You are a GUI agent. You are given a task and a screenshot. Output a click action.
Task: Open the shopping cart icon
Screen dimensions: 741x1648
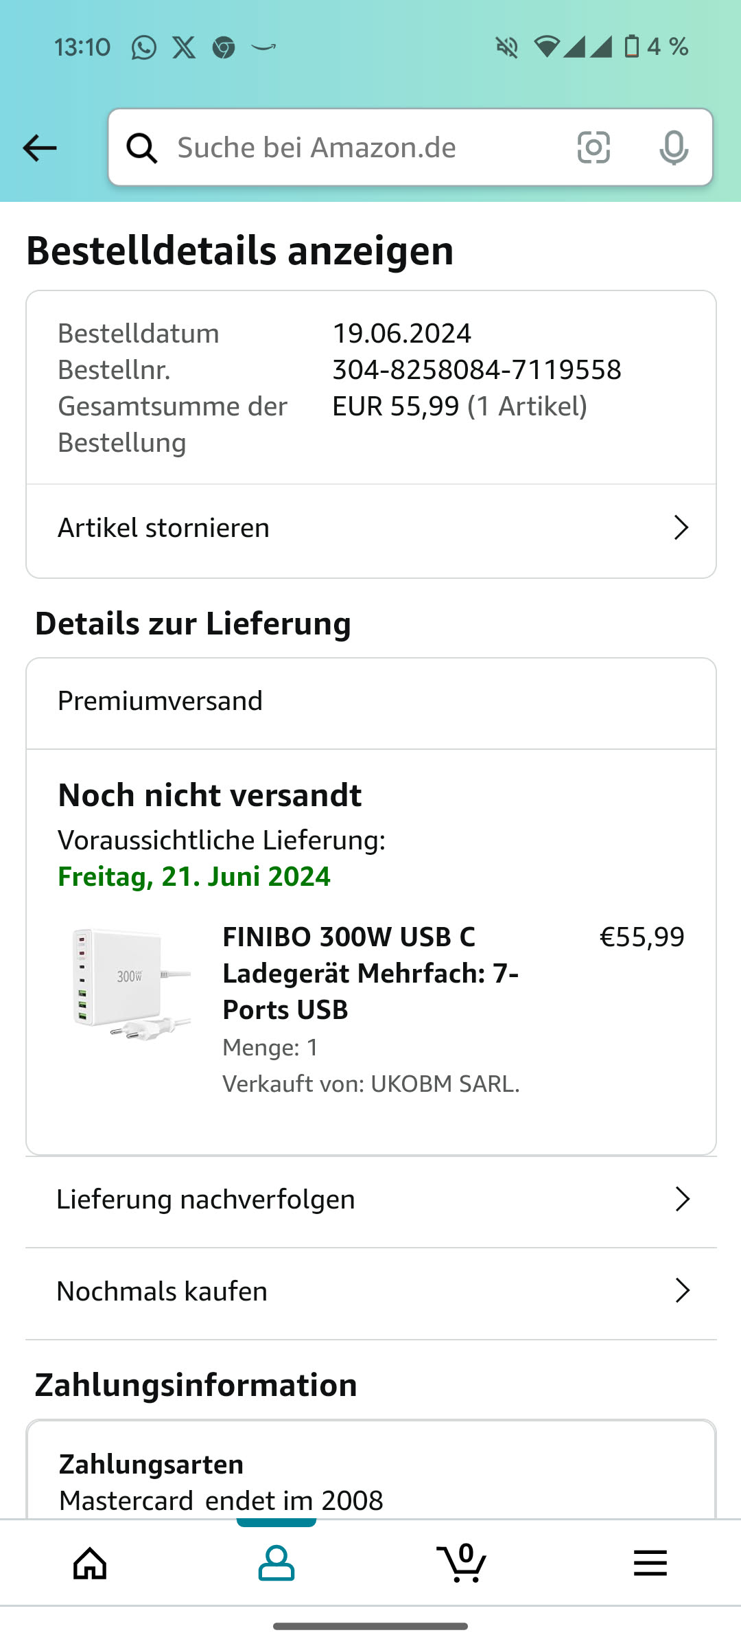(462, 1564)
